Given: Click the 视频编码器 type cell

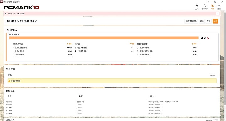Looking at the screenshot, I should (x=81, y=102).
